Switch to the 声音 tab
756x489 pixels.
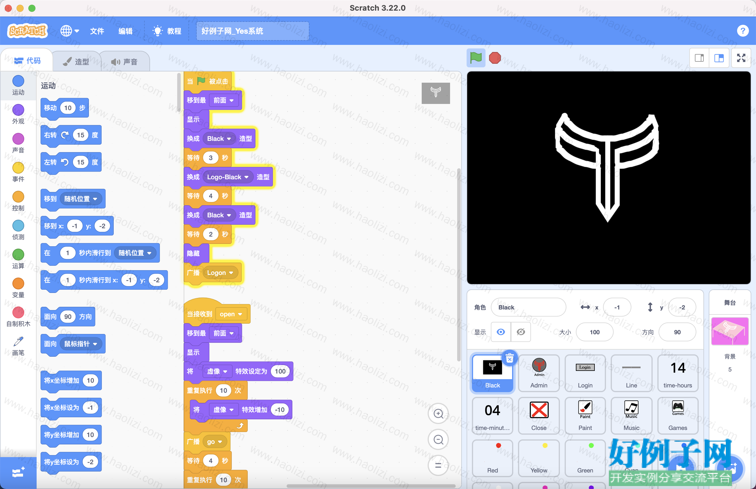[x=124, y=62]
